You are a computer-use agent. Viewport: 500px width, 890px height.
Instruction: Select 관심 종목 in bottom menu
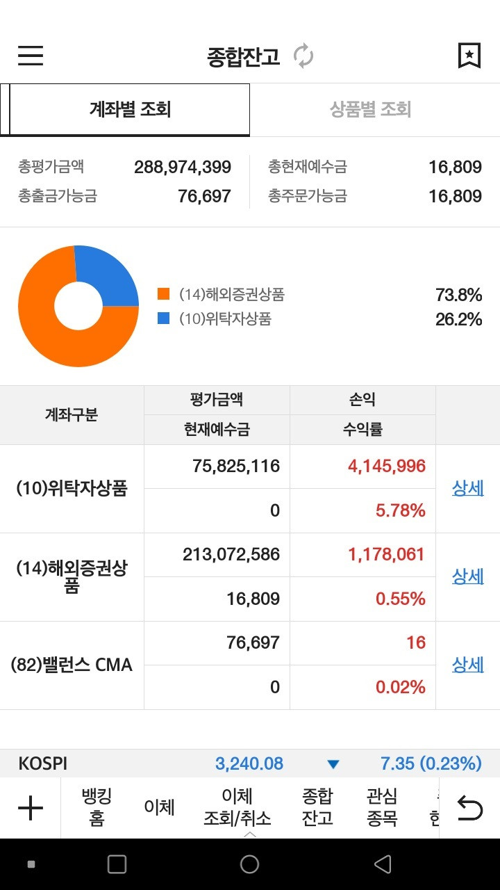pos(382,807)
